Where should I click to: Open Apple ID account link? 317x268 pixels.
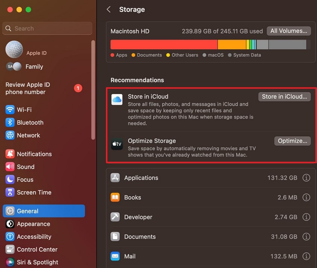pyautogui.click(x=37, y=53)
